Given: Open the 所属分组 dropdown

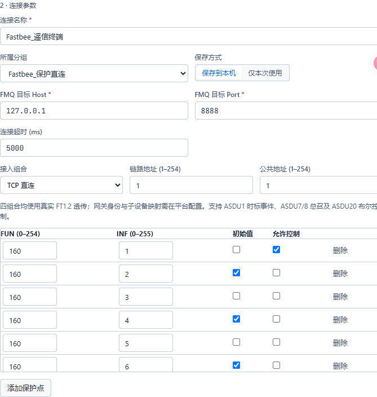Looking at the screenshot, I should (x=94, y=73).
